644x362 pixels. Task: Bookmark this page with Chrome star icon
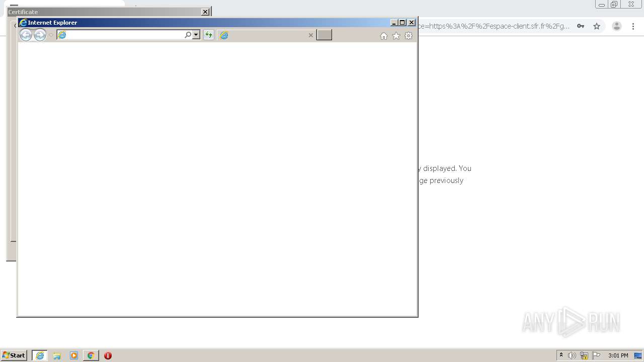(597, 26)
